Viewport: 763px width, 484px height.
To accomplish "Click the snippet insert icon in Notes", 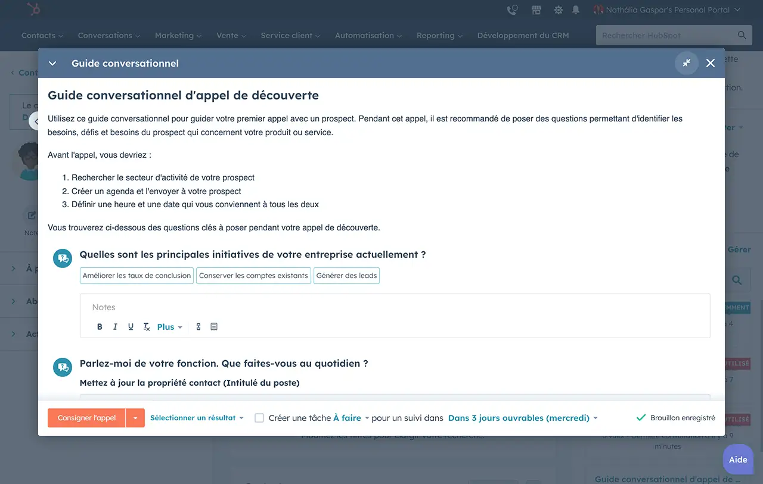I will click(214, 327).
